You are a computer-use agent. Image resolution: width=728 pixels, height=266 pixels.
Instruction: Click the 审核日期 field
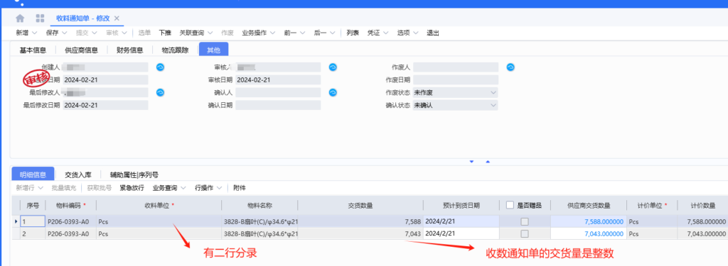[278, 79]
